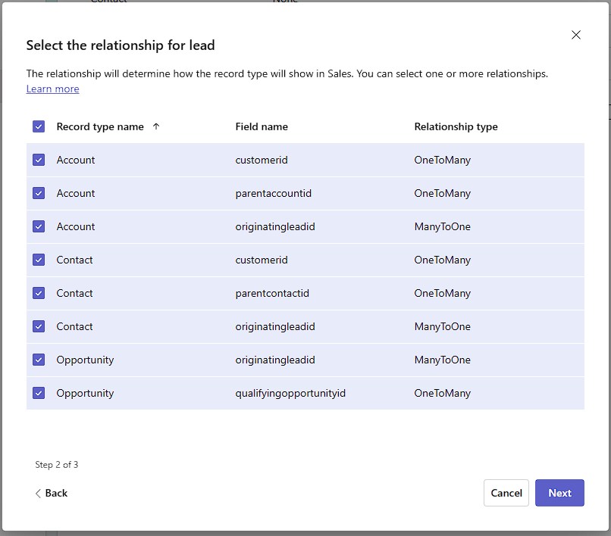Screen dimensions: 611x536
Task: Uncheck the Account parentaccountid checkbox
Action: tap(39, 193)
